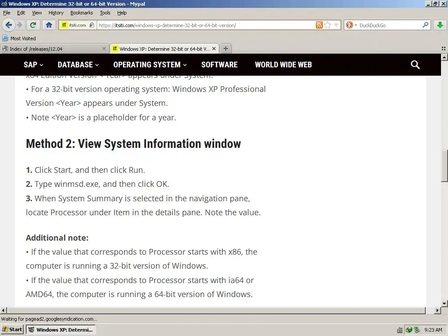The width and height of the screenshot is (448, 336).
Task: Click the horizontal scrollbar right arrow
Action: tap(437, 310)
